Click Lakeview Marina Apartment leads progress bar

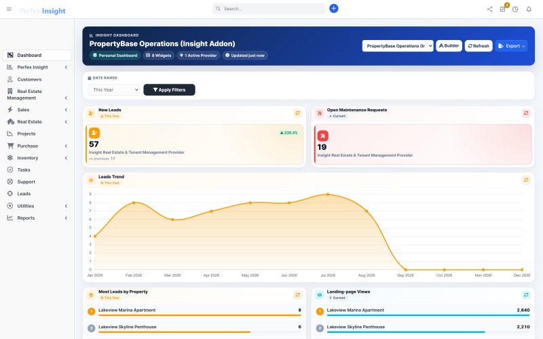(x=200, y=315)
